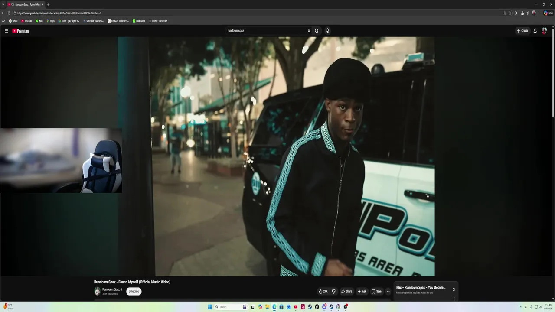The width and height of the screenshot is (555, 312).
Task: Open the Copilot Chat button
Action: (x=548, y=13)
